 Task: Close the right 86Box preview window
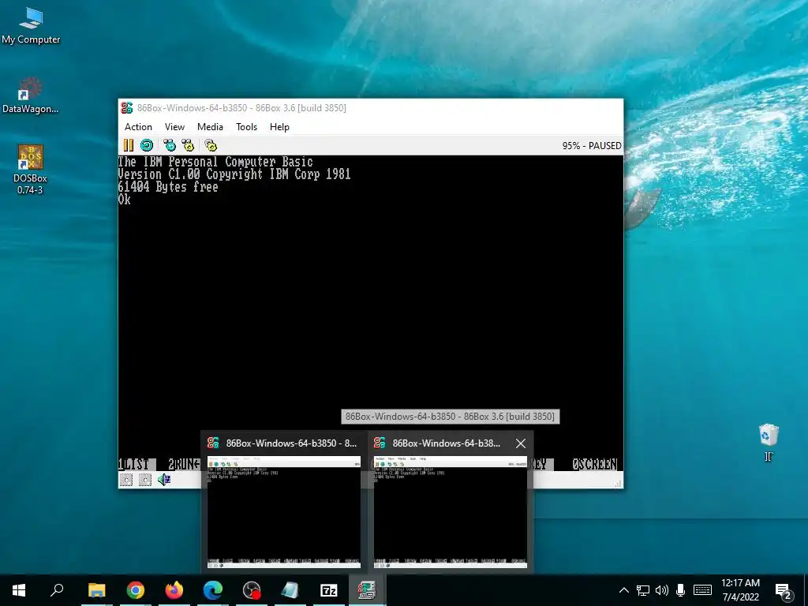coord(521,443)
